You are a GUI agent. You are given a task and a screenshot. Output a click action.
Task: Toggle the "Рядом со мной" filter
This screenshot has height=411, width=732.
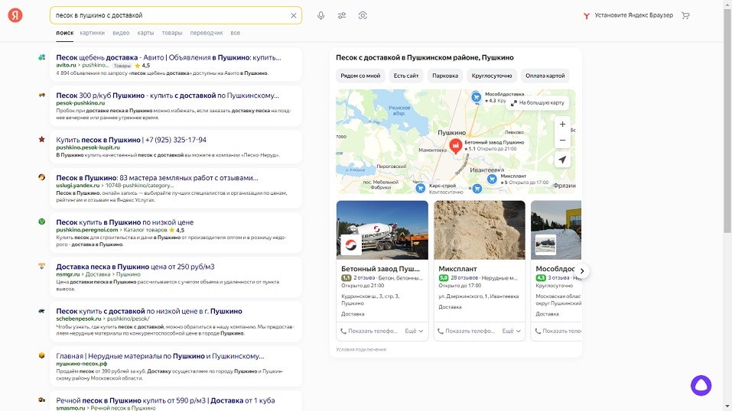[x=360, y=76]
